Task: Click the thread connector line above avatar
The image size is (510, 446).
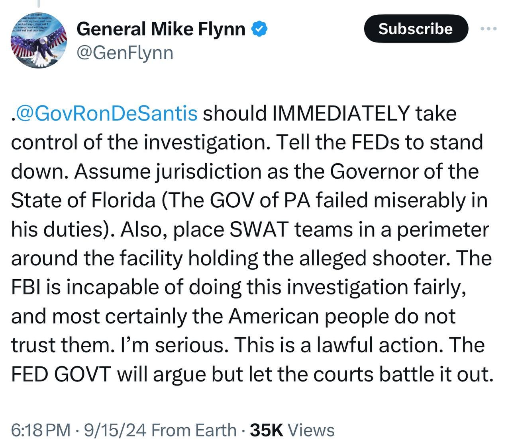Action: coord(39,4)
